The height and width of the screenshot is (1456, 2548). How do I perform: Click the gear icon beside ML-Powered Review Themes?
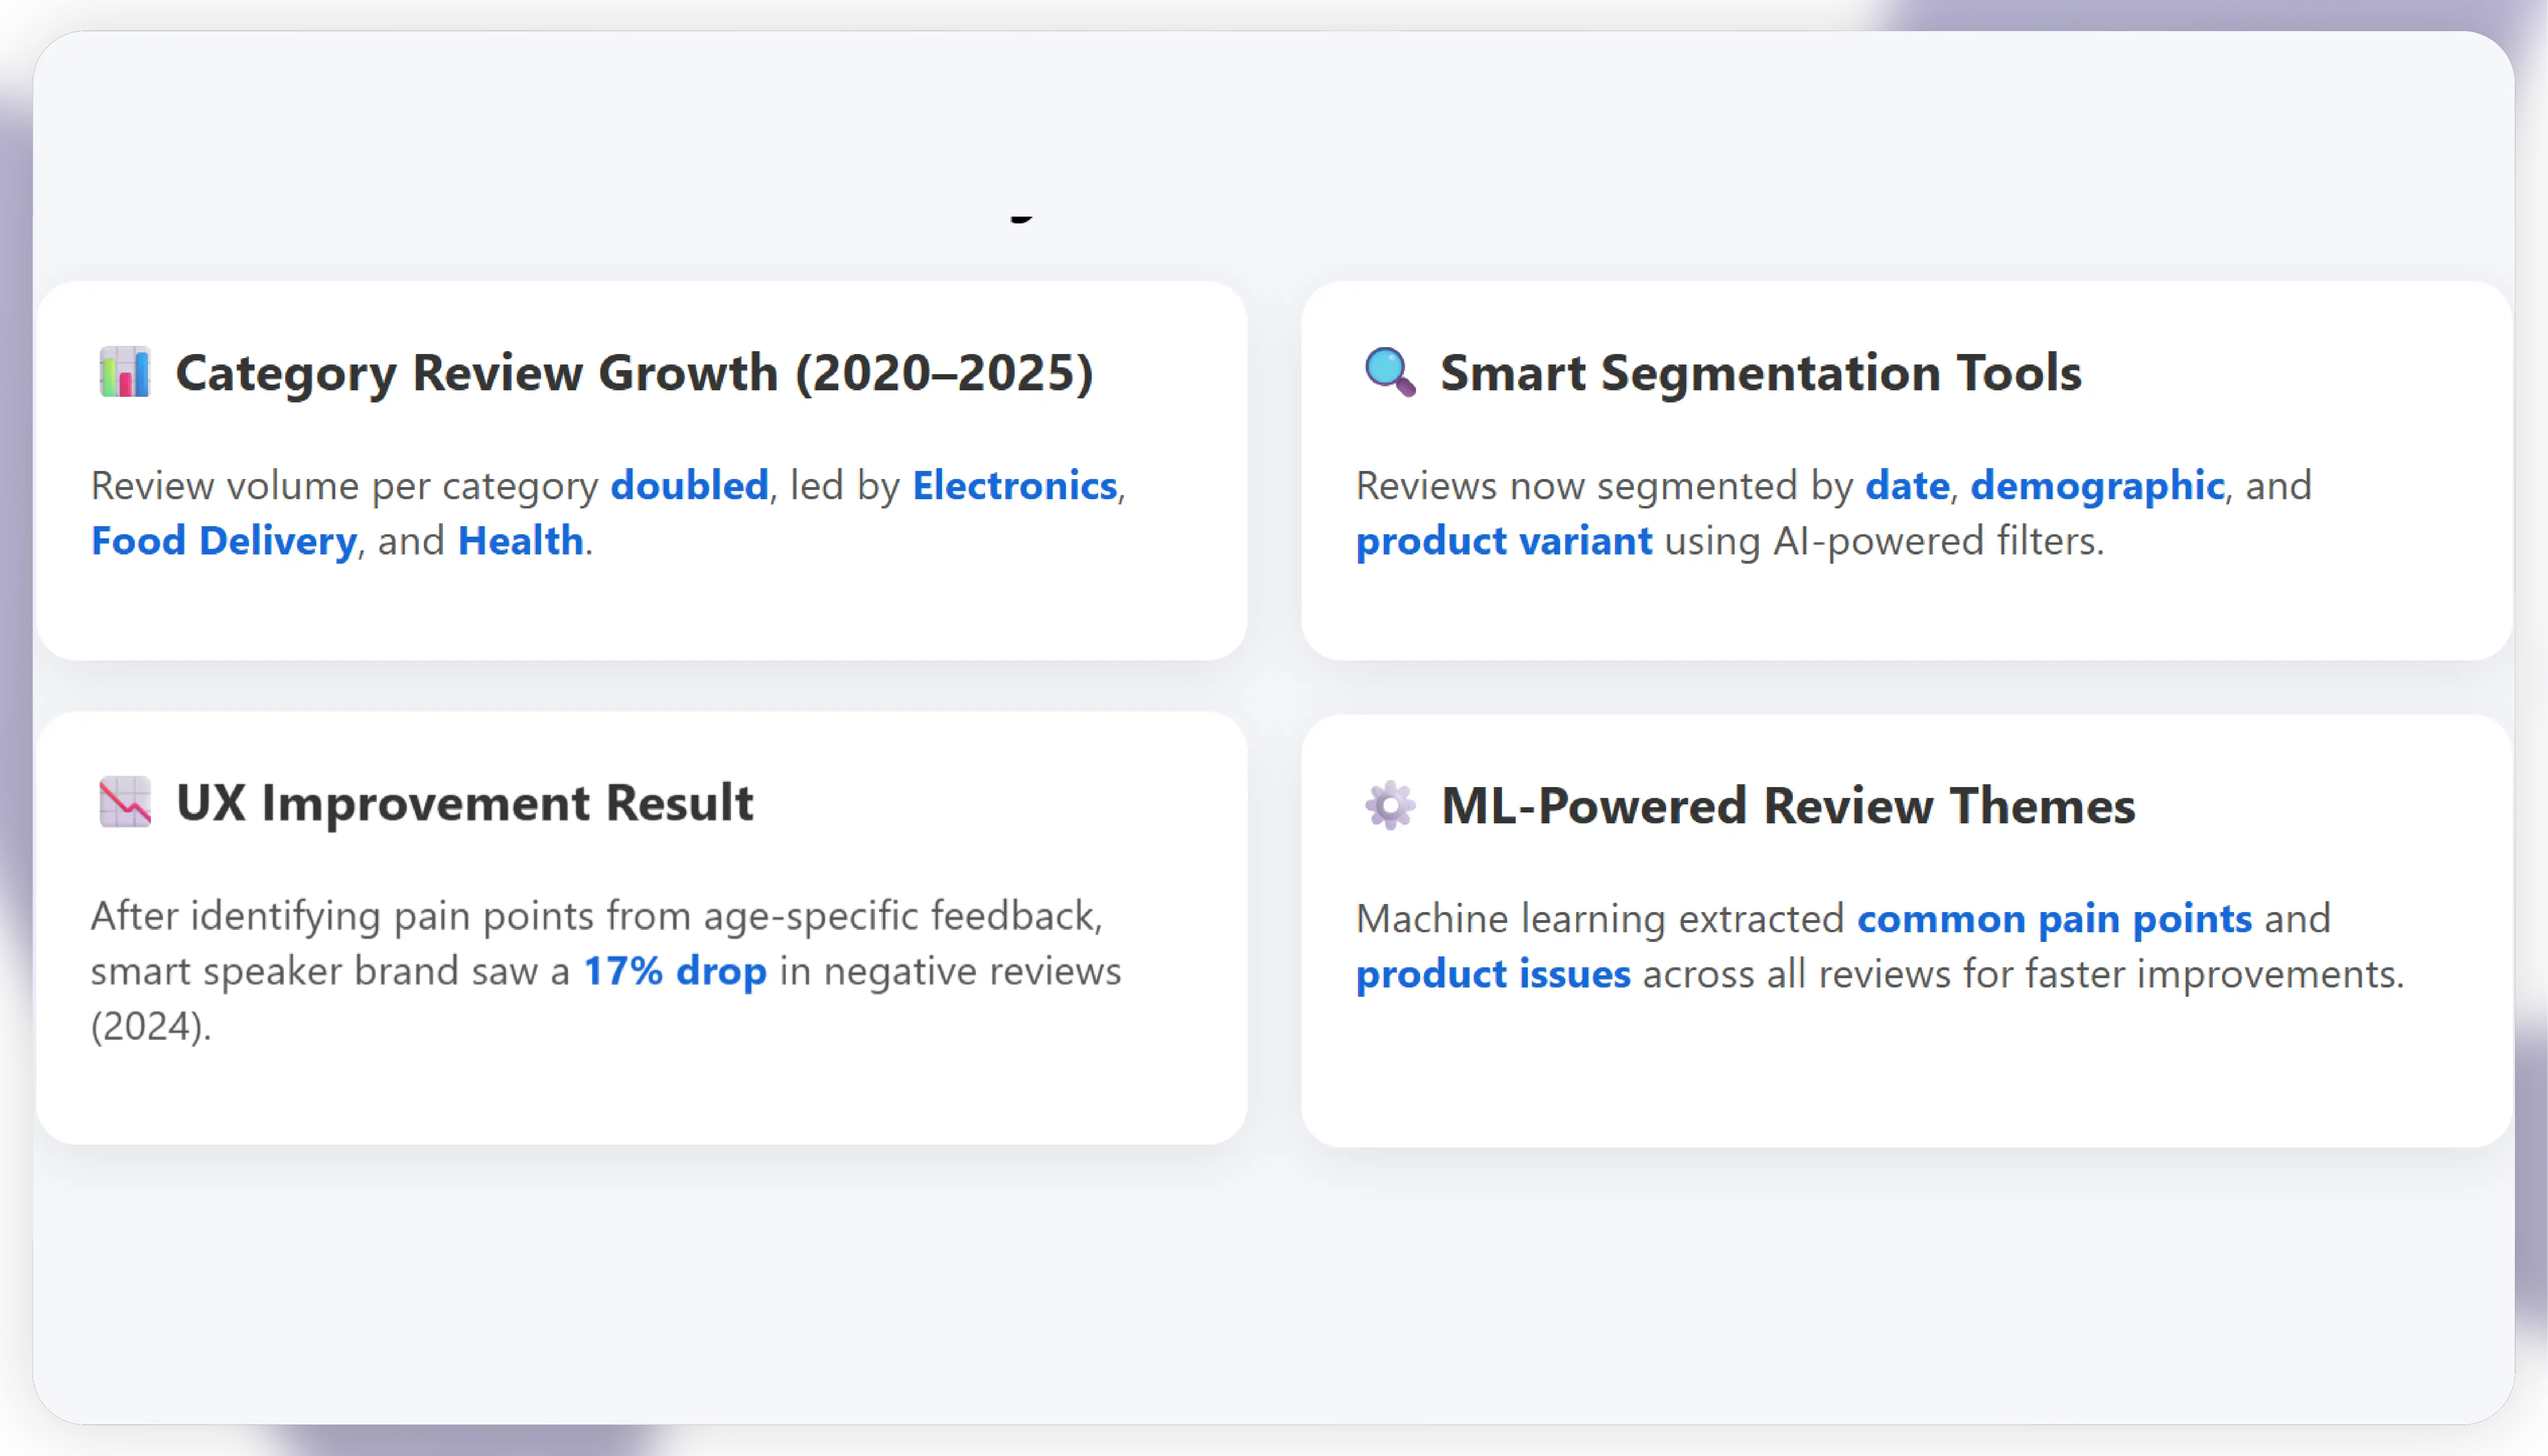[1389, 805]
